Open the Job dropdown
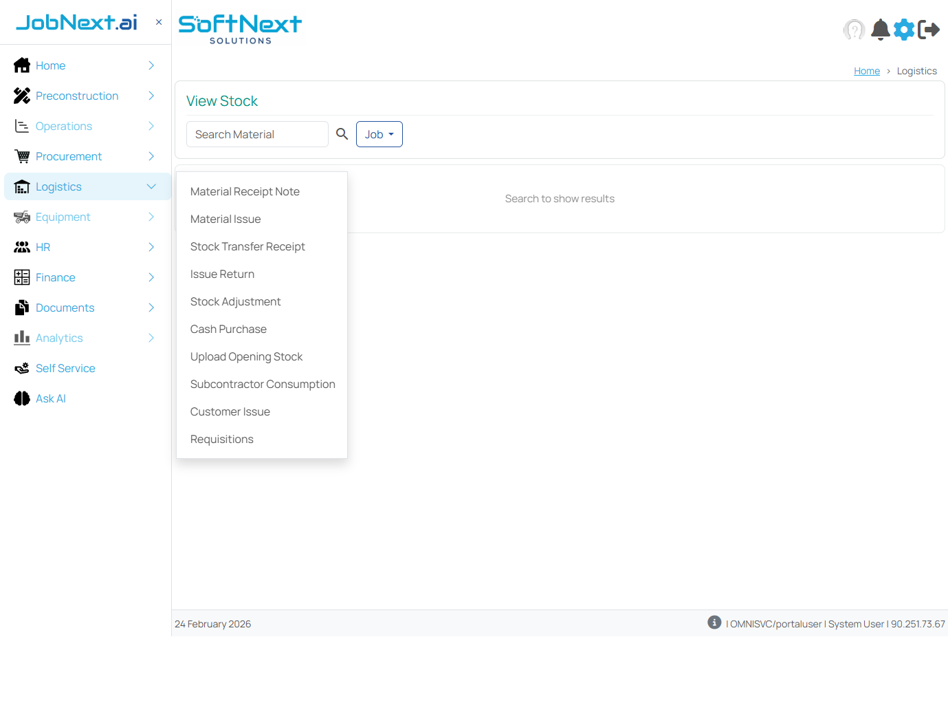Screen dimensions: 948x712 379,134
